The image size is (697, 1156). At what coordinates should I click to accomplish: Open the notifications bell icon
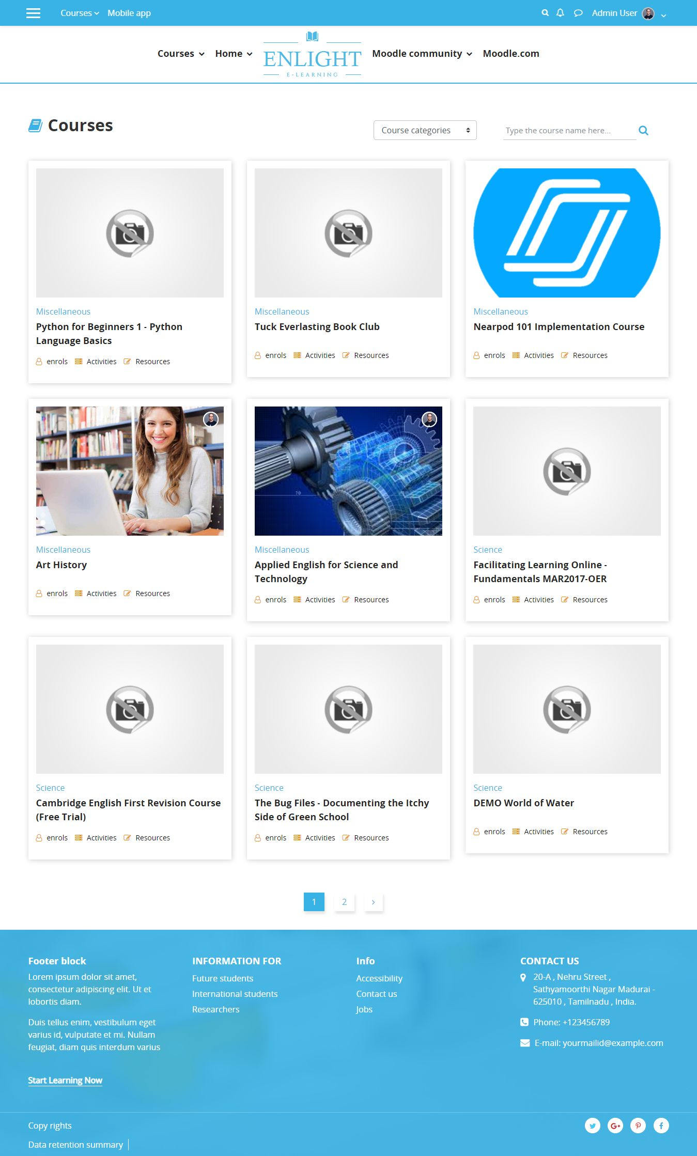click(x=560, y=13)
